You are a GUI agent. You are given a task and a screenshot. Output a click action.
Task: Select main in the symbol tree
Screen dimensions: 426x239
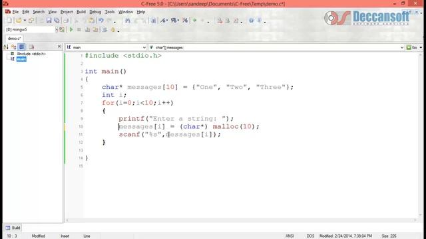coord(21,59)
